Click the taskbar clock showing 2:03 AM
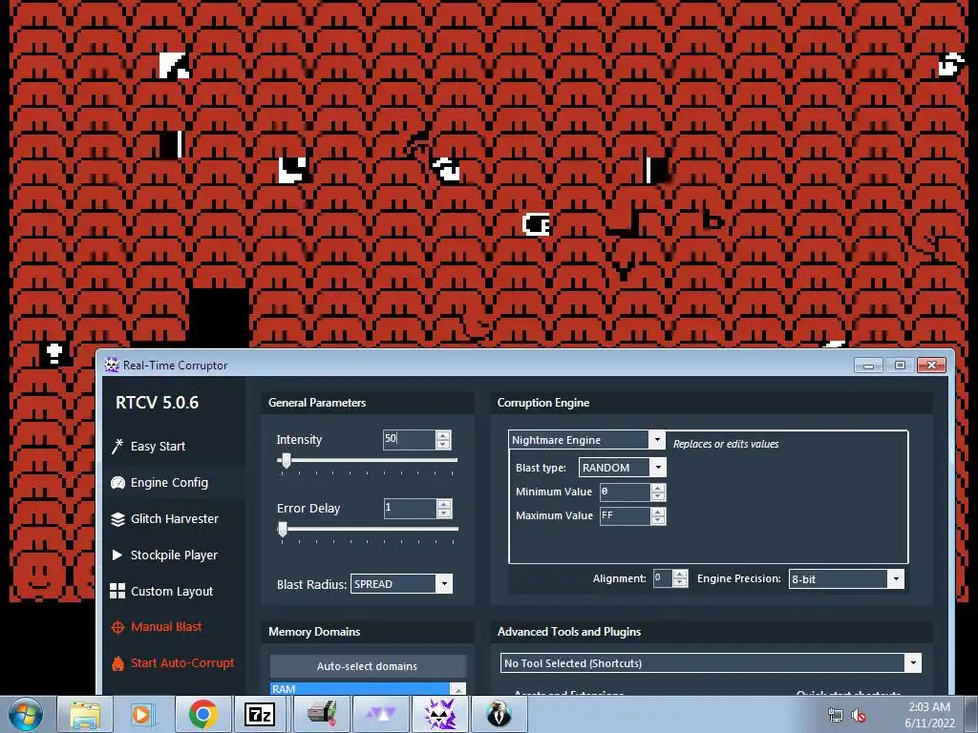Image resolution: width=978 pixels, height=733 pixels. tap(929, 707)
